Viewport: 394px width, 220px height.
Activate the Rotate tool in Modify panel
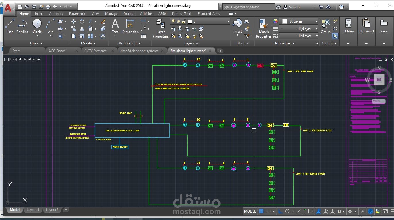82,21
